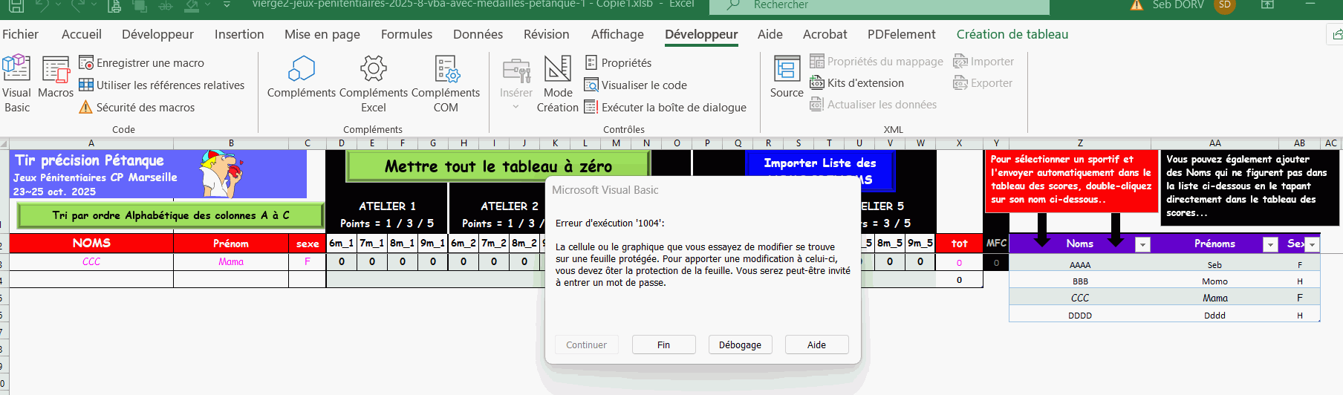Select Momo in the Prénoms list
1343x395 pixels.
[1214, 281]
